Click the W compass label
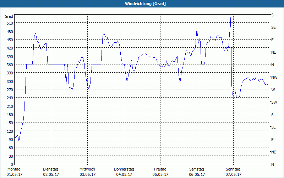The width and height of the screenshot is (284, 178). tap(273, 90)
